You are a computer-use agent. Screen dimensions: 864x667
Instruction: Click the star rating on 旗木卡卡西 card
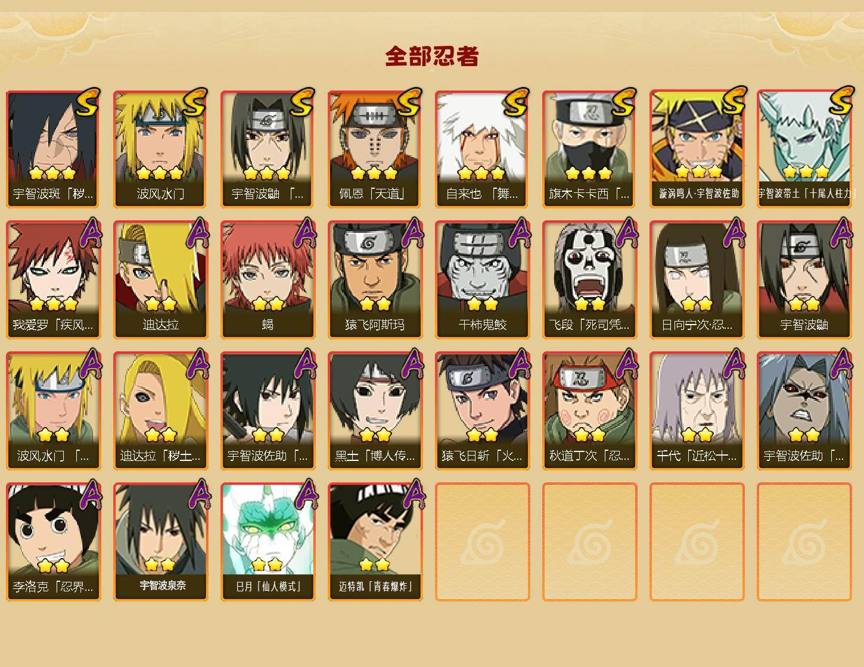tap(589, 173)
